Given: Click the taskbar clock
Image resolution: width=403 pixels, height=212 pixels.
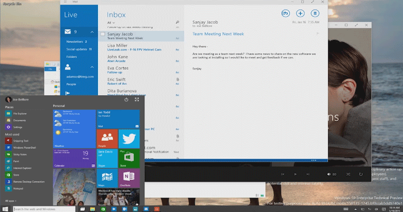Looking at the screenshot, I should (x=394, y=209).
